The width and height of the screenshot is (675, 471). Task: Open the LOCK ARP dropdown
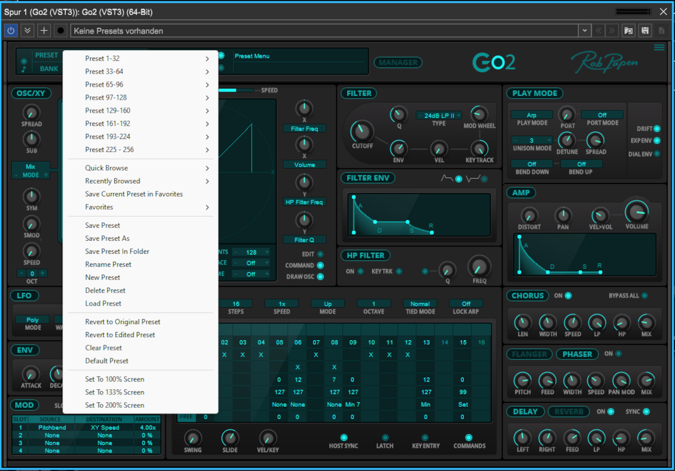[466, 304]
